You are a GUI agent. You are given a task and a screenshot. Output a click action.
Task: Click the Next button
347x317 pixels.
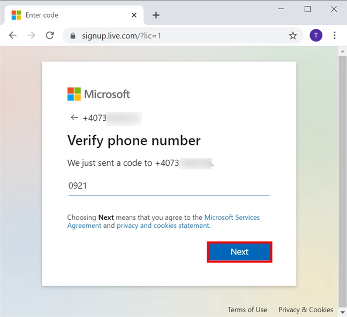239,252
